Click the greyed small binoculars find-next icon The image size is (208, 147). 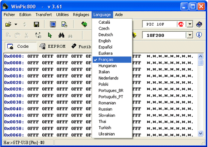pos(70,36)
